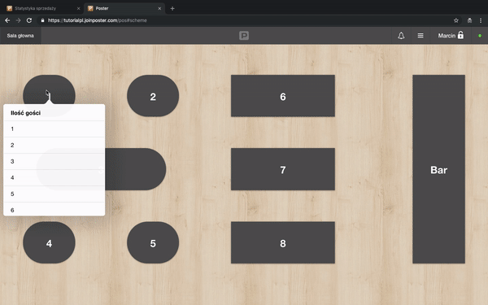Choose 6 guests in Ilość gości
The width and height of the screenshot is (488, 305).
[54, 209]
